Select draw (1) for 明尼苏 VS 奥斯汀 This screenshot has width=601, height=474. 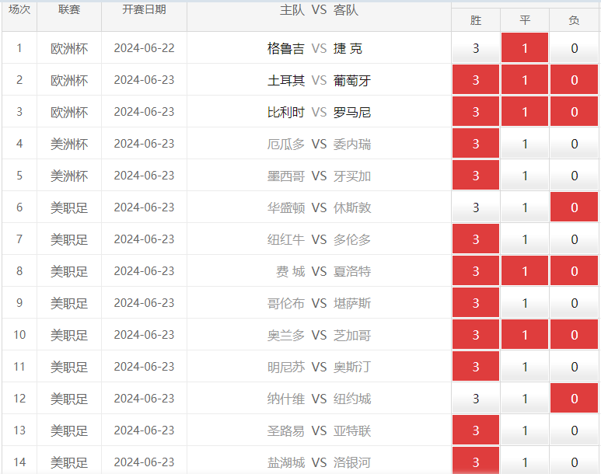click(x=525, y=366)
